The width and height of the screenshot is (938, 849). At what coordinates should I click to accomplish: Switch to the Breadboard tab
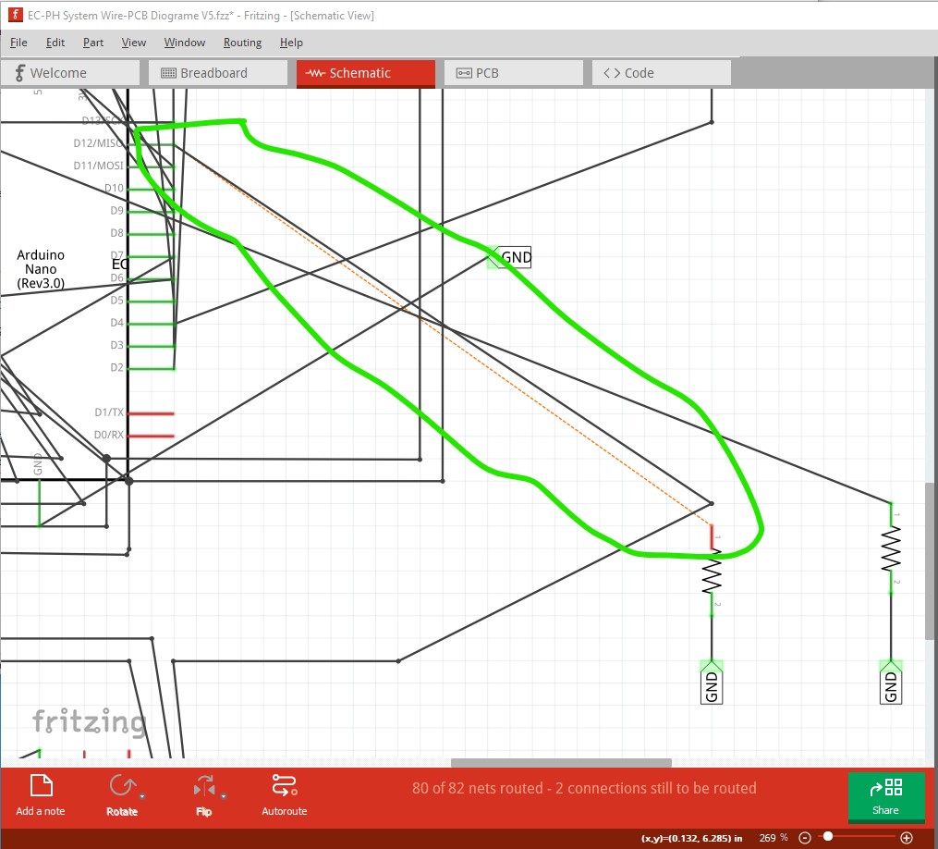217,72
